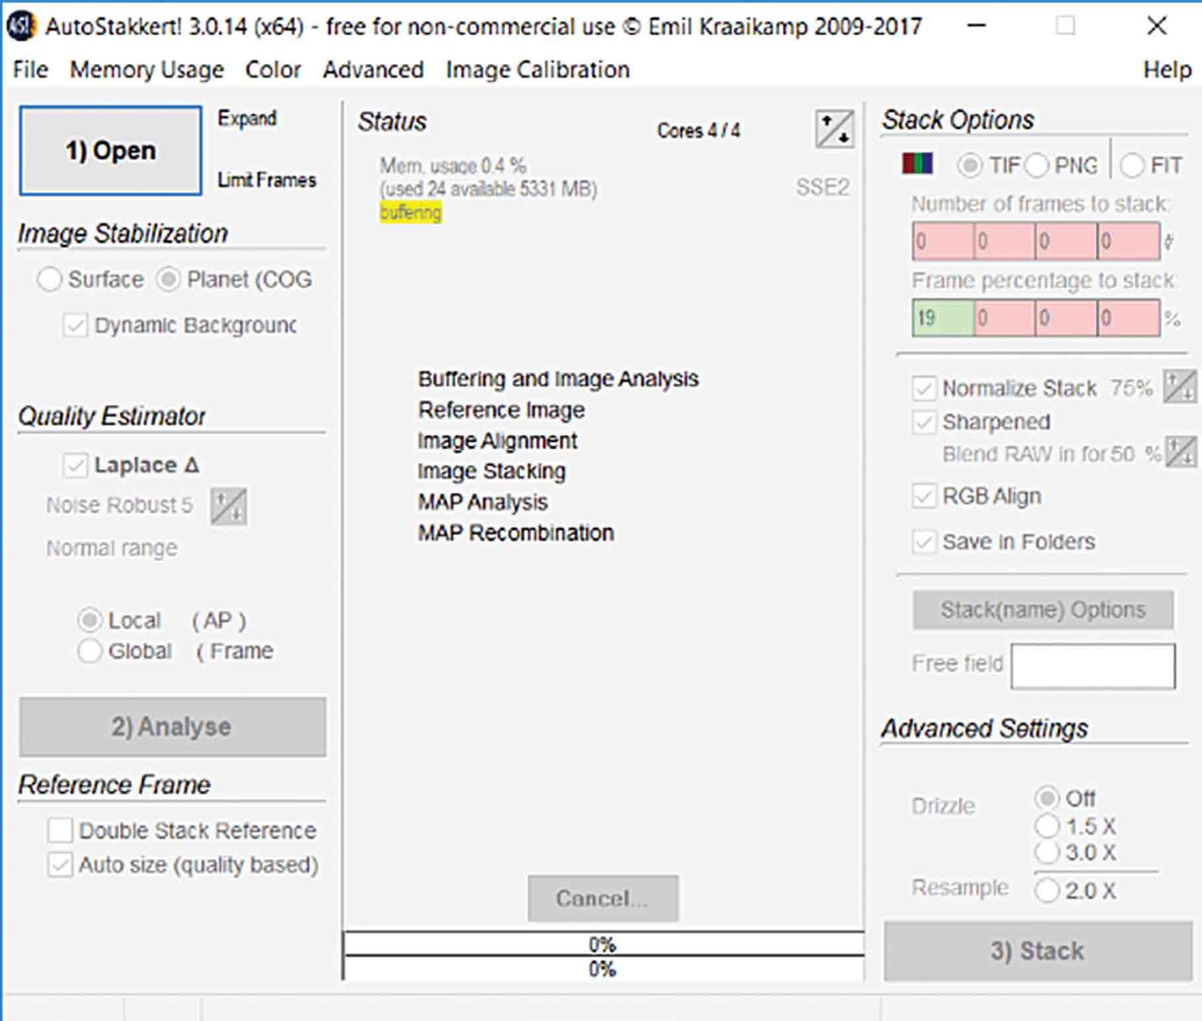Click the second frame percentage field

tap(1005, 318)
